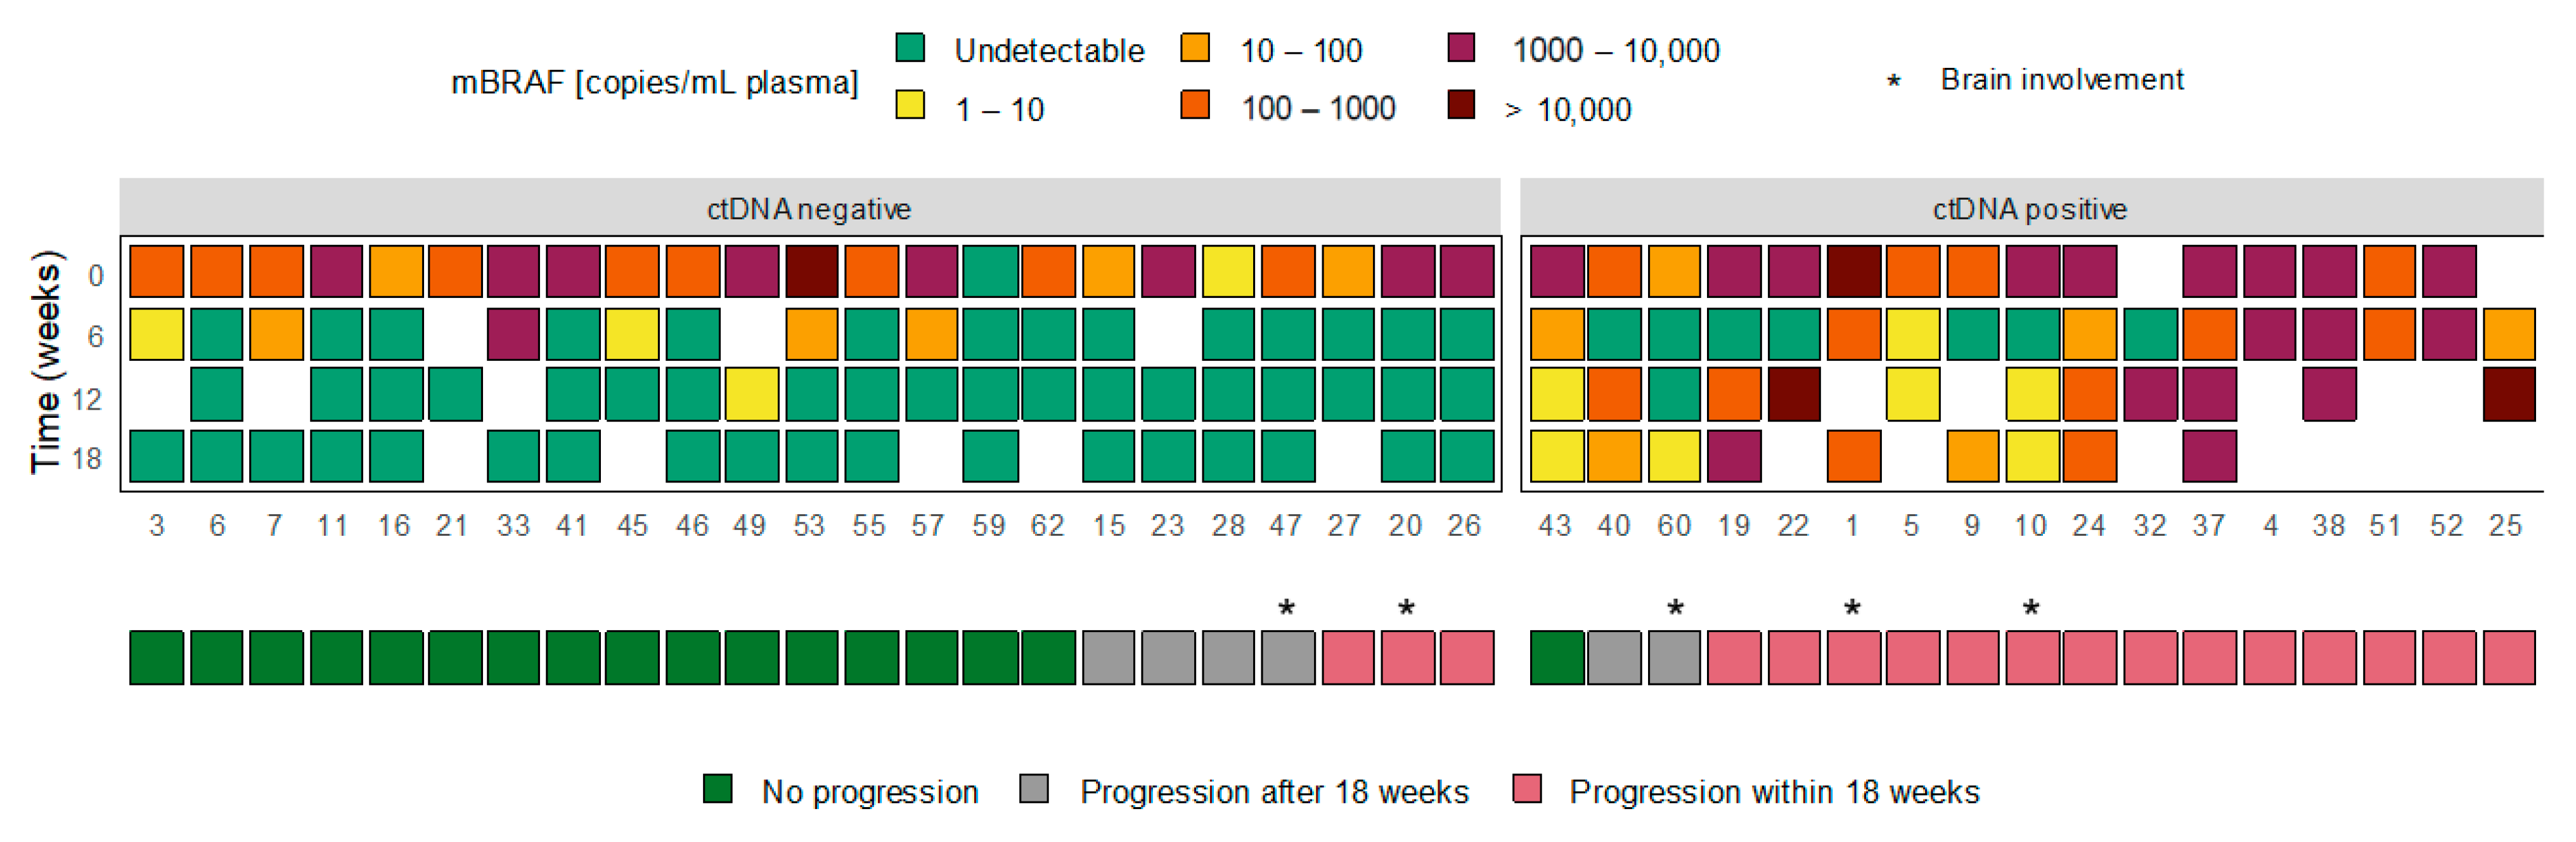
Task: Select the 10 – 100 orange legend swatch
Action: 1195,48
